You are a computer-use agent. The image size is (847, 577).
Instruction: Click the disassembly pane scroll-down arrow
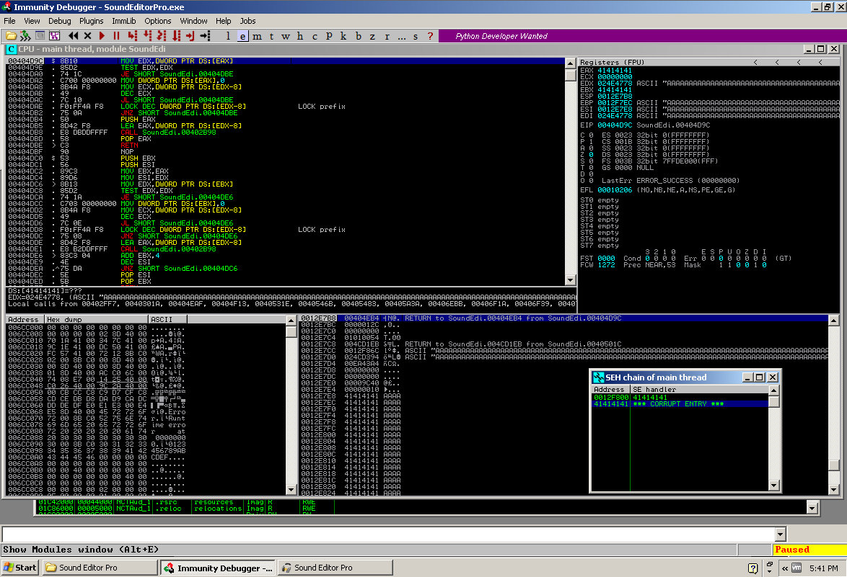tap(570, 280)
